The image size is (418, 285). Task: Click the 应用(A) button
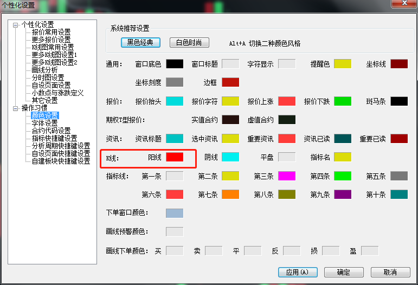coord(297,272)
